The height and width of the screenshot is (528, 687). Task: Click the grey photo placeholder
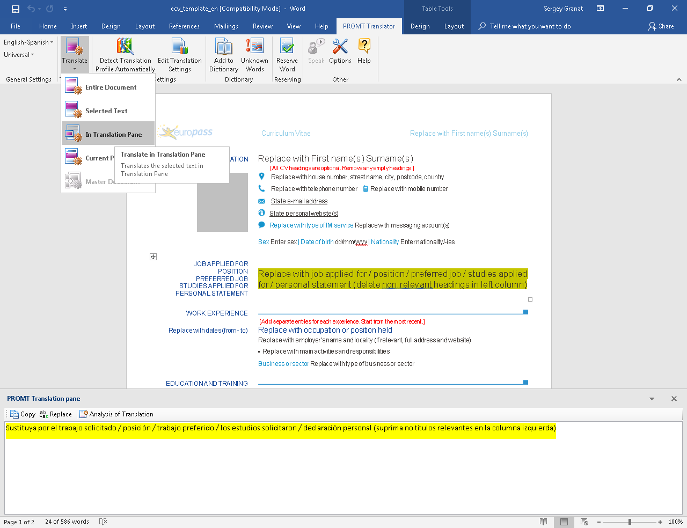click(222, 202)
